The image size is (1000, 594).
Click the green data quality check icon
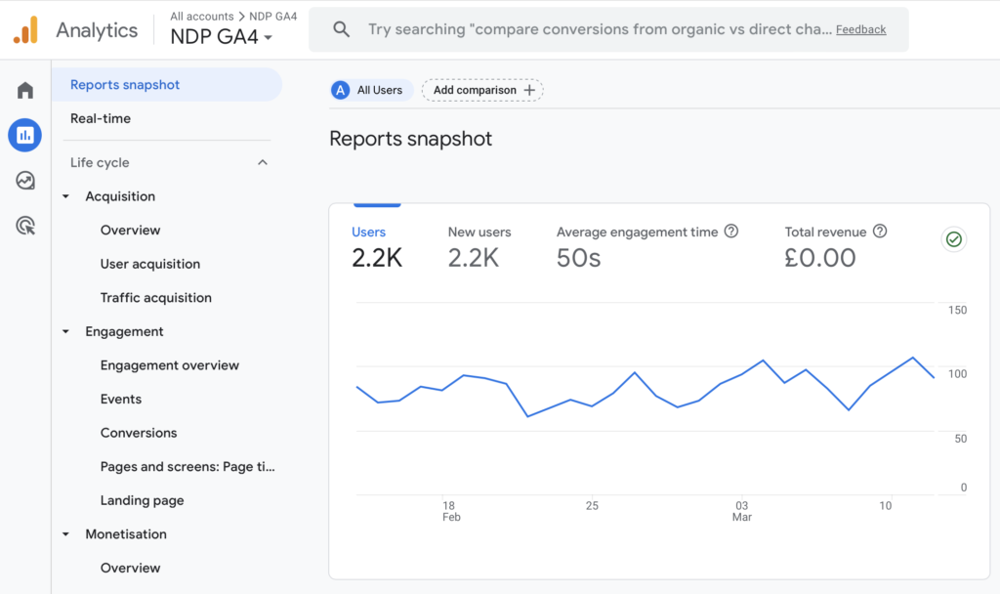pos(954,239)
